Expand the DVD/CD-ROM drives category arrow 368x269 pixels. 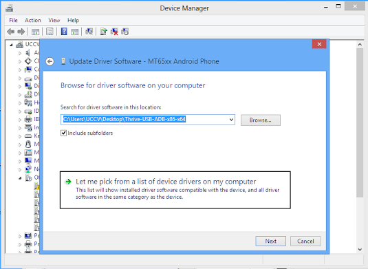[x=20, y=95]
